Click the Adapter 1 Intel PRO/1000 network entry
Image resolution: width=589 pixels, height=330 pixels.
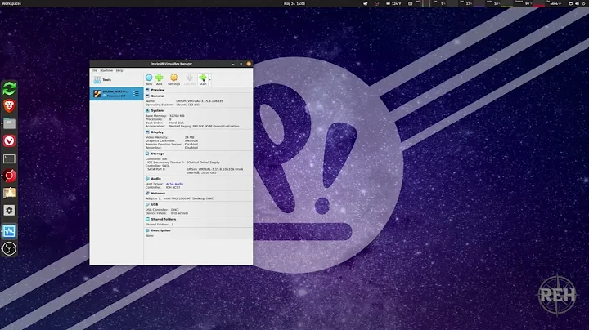pos(179,198)
